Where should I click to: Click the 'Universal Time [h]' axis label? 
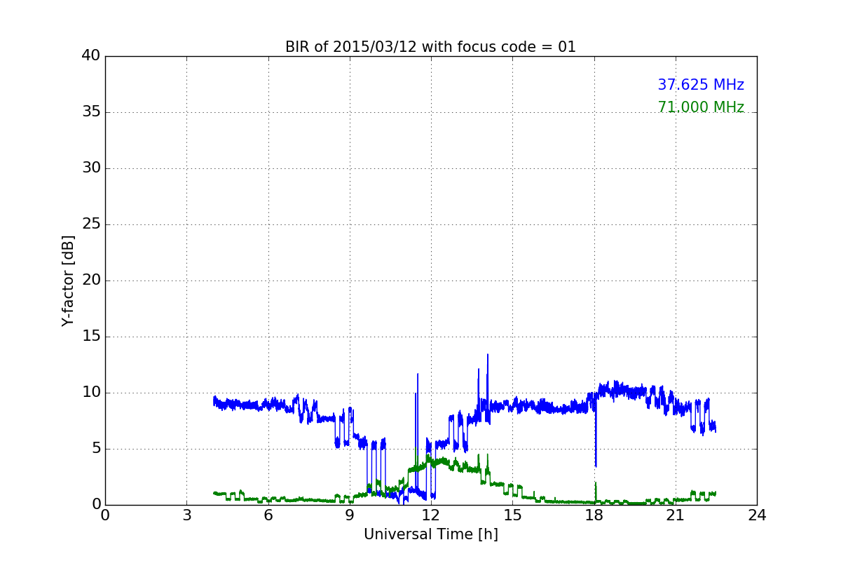tap(431, 534)
